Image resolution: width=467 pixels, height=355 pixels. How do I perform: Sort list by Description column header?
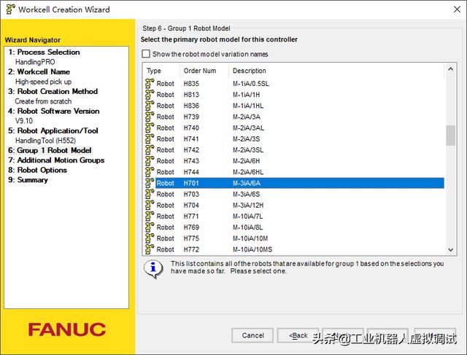(x=250, y=71)
